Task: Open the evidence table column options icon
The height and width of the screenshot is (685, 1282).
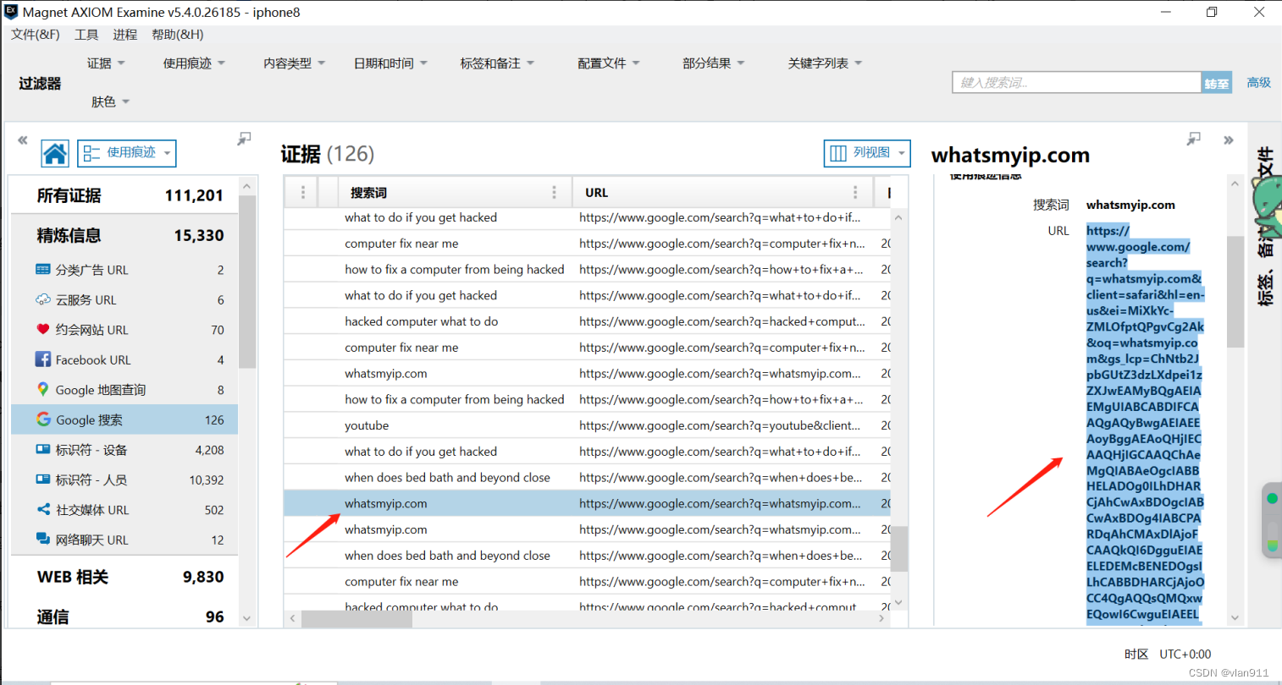Action: 302,193
